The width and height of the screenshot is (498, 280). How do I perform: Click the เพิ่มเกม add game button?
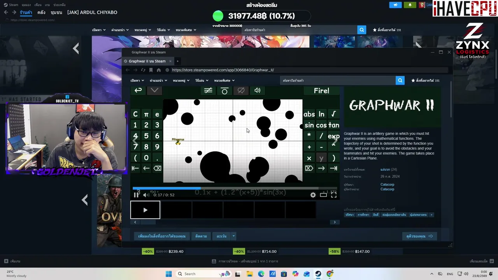[x=12, y=261]
